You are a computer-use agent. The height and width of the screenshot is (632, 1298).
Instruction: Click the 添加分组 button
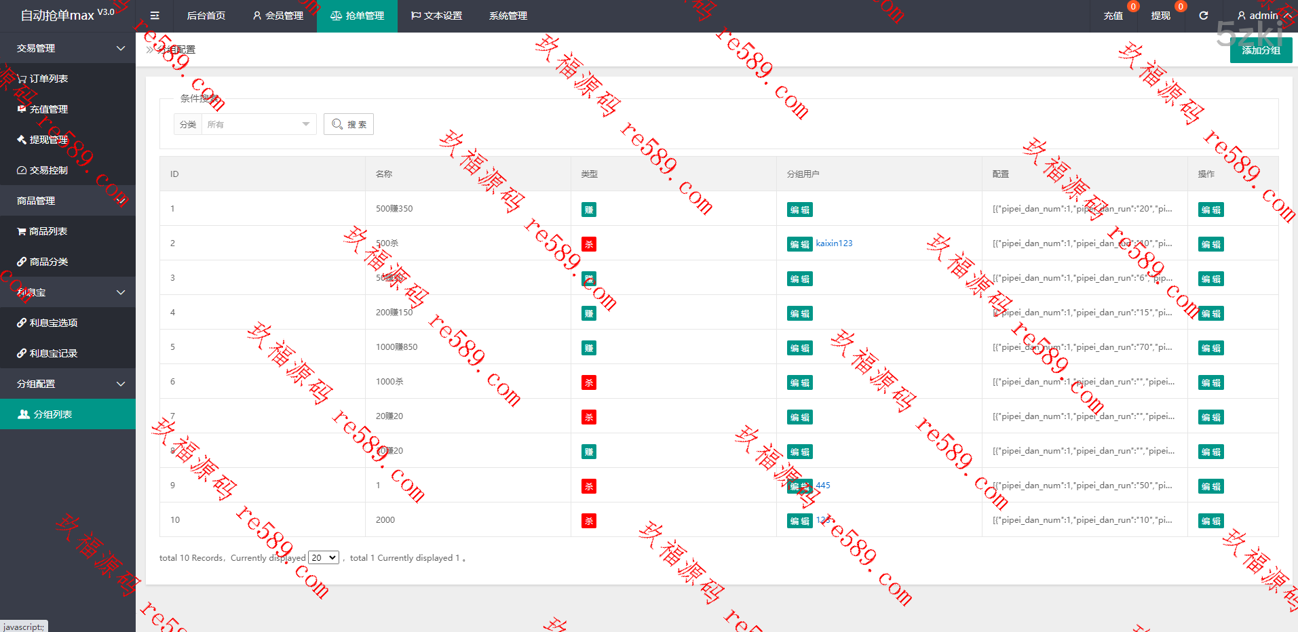1261,50
